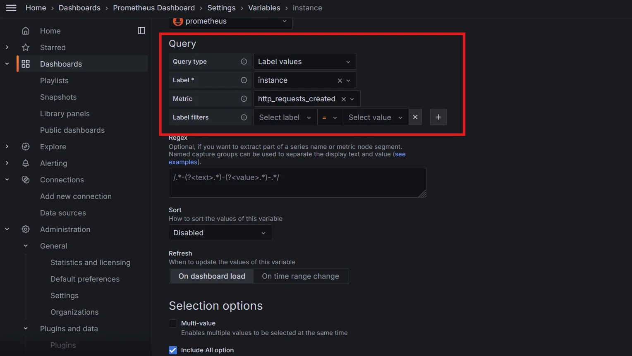Screen dimensions: 632x356
Task: Open Plugins in sidebar
Action: click(63, 345)
